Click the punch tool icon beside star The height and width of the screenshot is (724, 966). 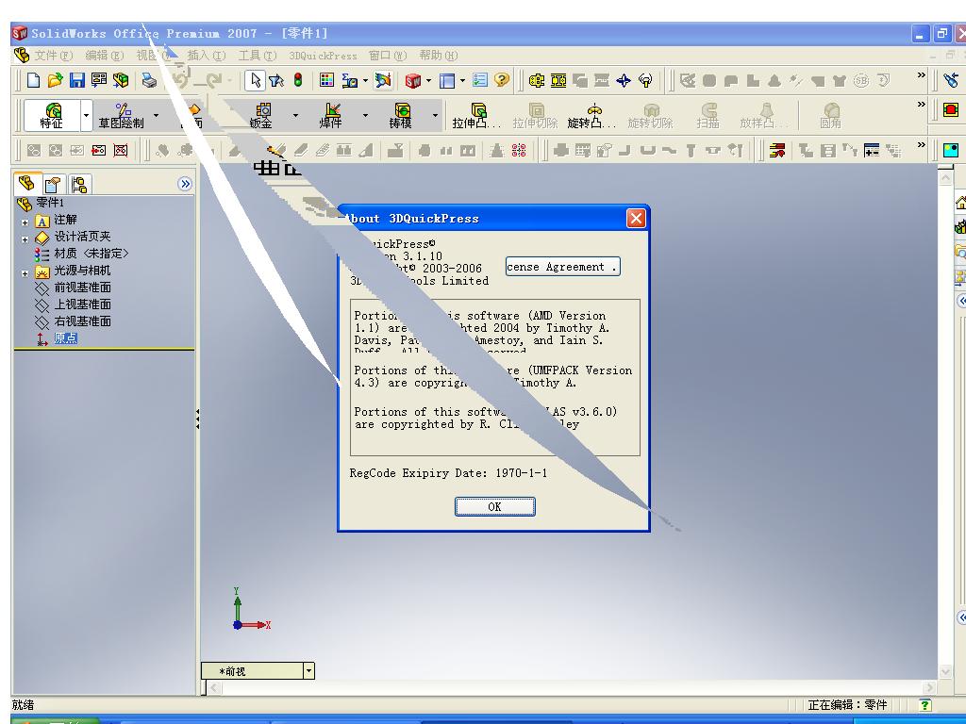coord(645,80)
